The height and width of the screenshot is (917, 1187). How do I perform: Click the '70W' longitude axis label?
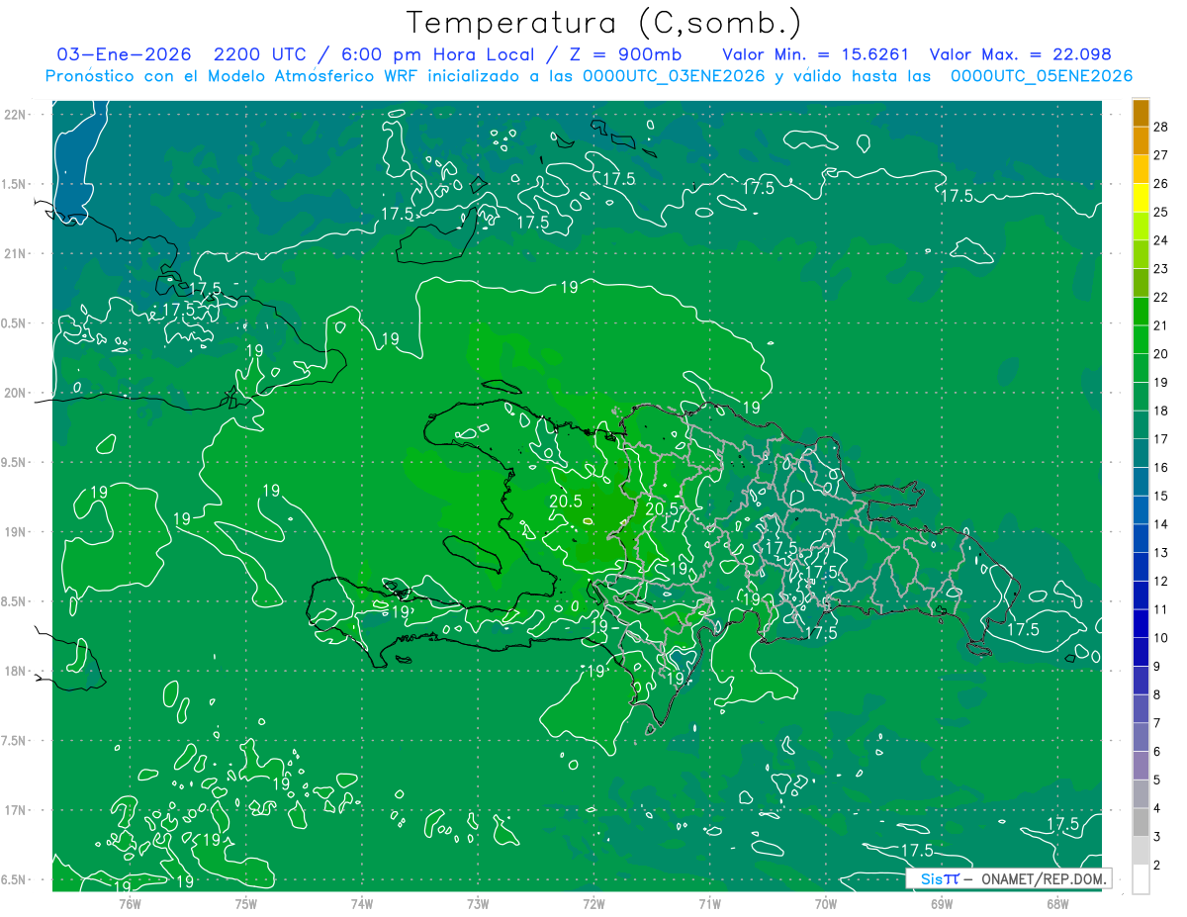pyautogui.click(x=826, y=903)
